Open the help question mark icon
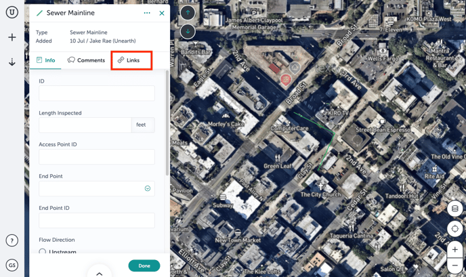This screenshot has height=277, width=466. pyautogui.click(x=12, y=240)
